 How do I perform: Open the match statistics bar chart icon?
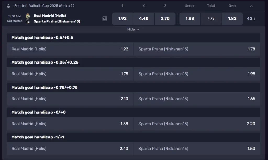(105, 19)
